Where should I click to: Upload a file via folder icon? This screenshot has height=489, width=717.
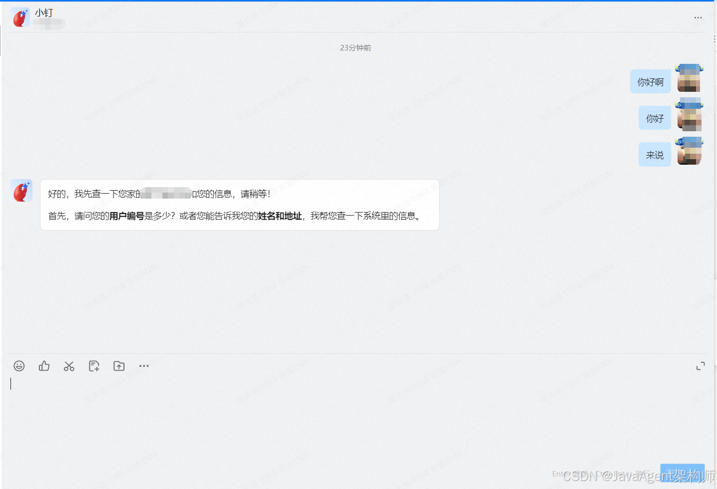[x=119, y=366]
